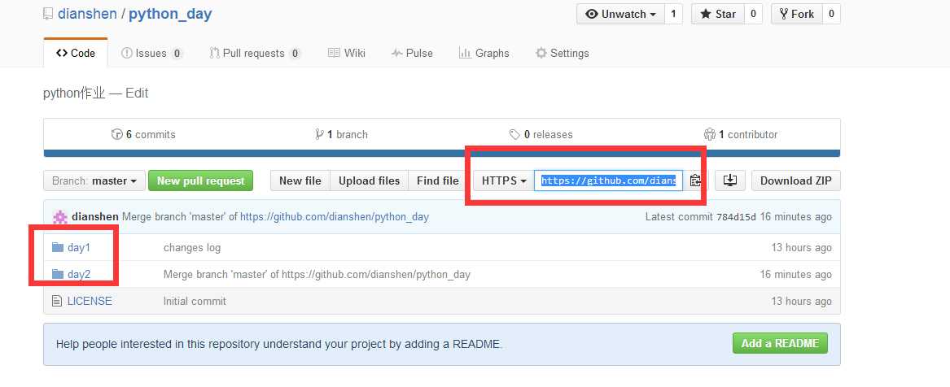
Task: Click the dianshen avatar icon
Action: [x=60, y=216]
